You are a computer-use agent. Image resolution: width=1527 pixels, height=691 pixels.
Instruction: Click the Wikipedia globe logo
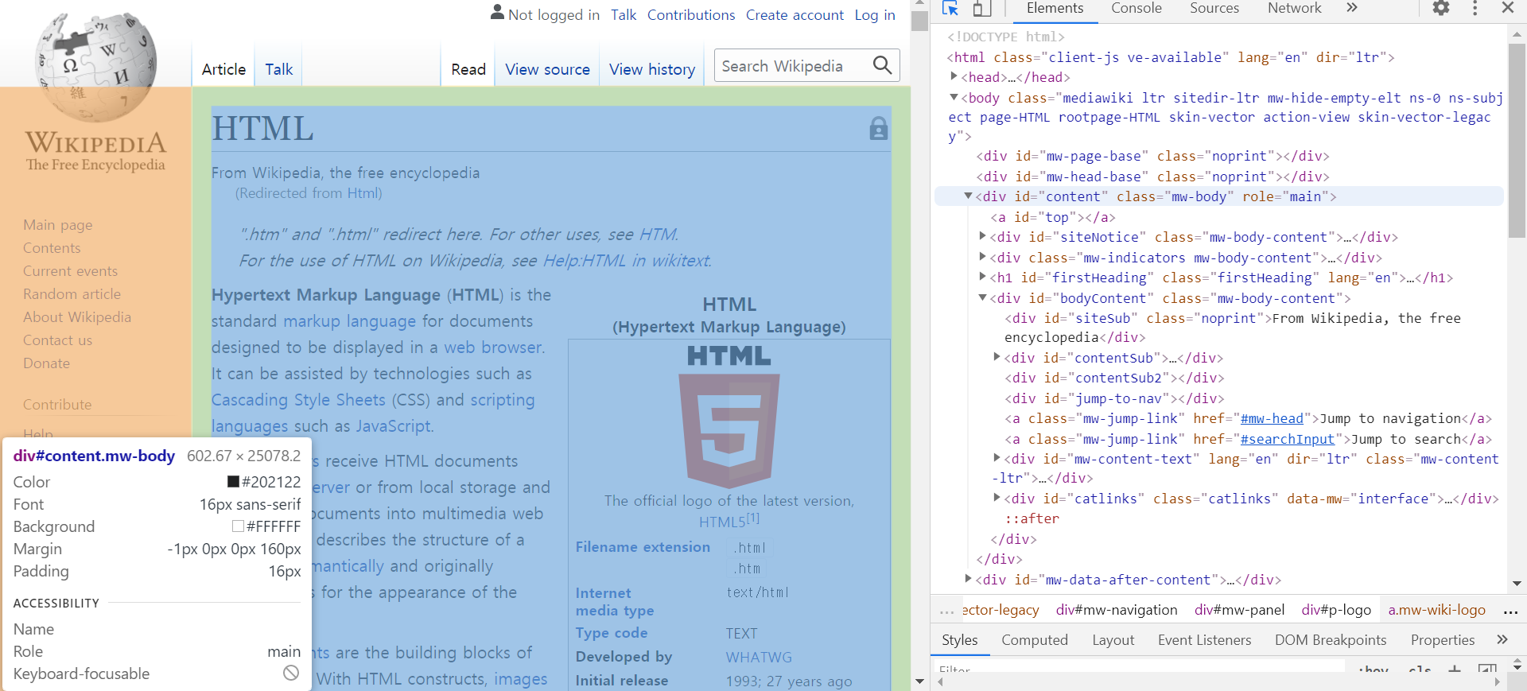(x=95, y=68)
